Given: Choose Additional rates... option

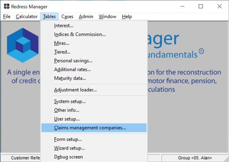Looking at the screenshot, I should (94, 69).
